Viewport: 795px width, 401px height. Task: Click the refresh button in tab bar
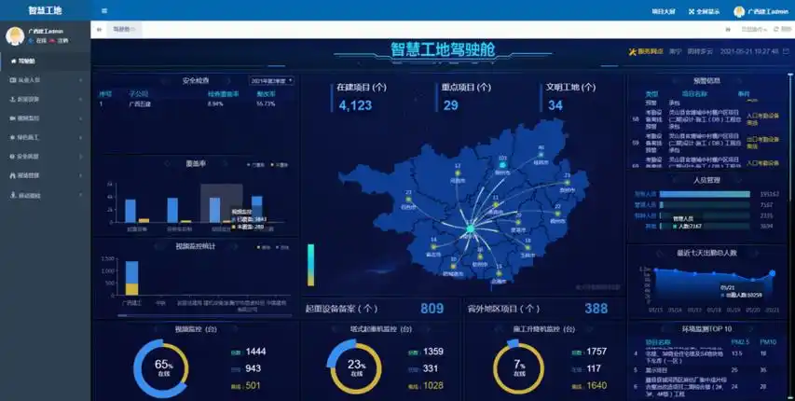coord(782,30)
